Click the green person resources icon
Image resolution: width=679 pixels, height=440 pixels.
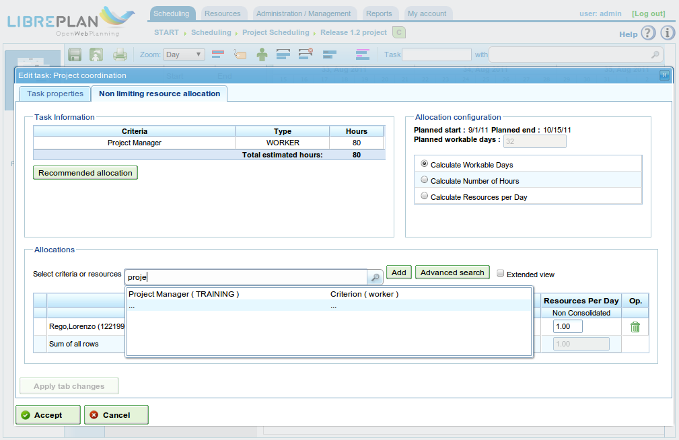262,54
